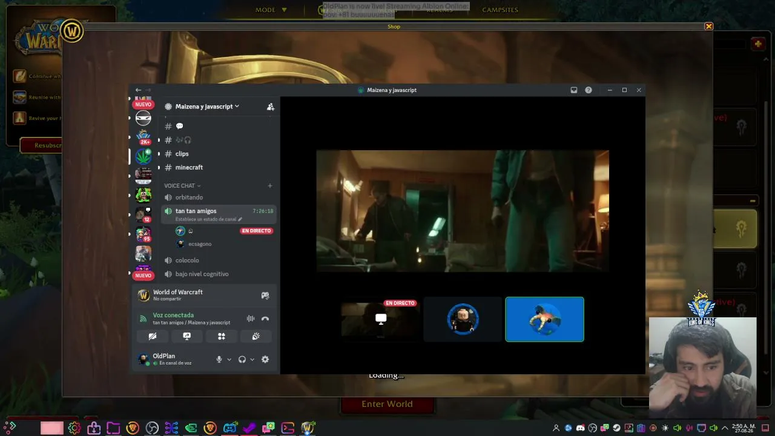
Task: Invite members to Maizena y javascript server
Action: 271,107
